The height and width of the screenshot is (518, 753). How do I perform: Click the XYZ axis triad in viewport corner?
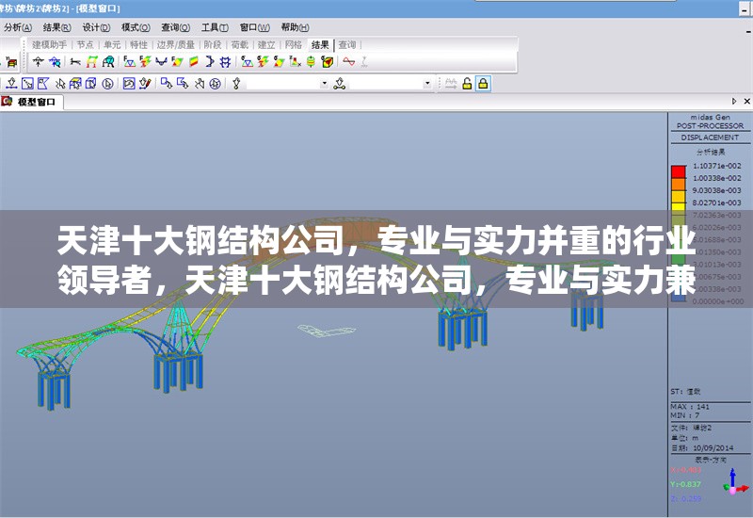732,481
